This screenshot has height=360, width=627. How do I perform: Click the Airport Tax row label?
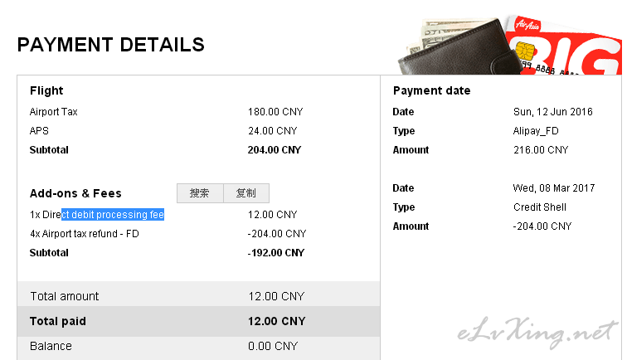coord(54,112)
